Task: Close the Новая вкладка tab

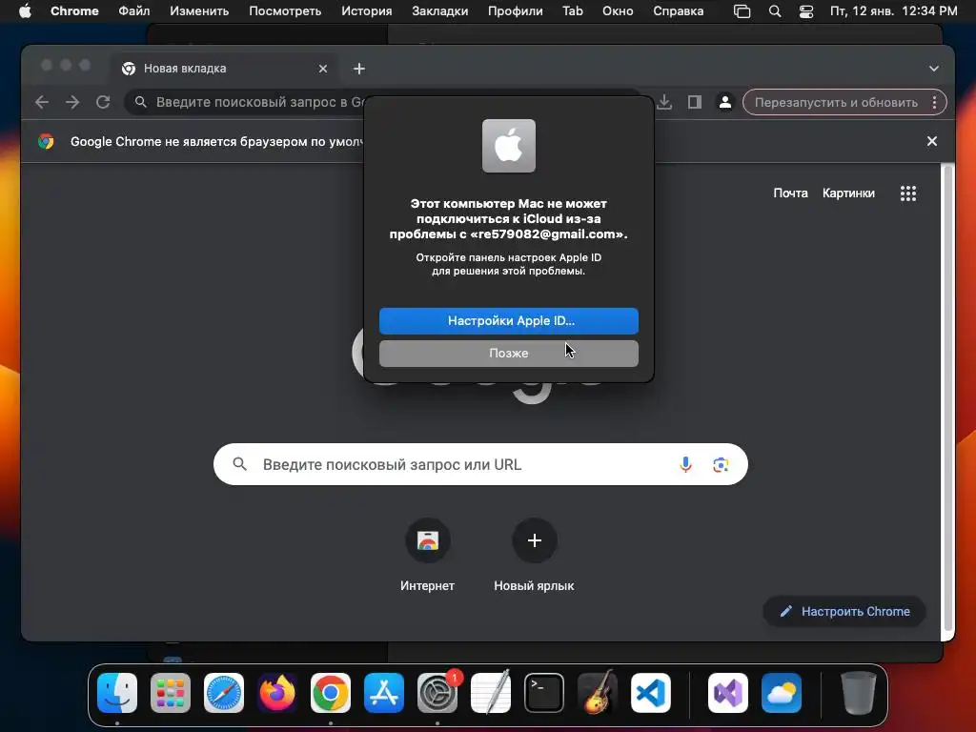Action: pos(323,69)
